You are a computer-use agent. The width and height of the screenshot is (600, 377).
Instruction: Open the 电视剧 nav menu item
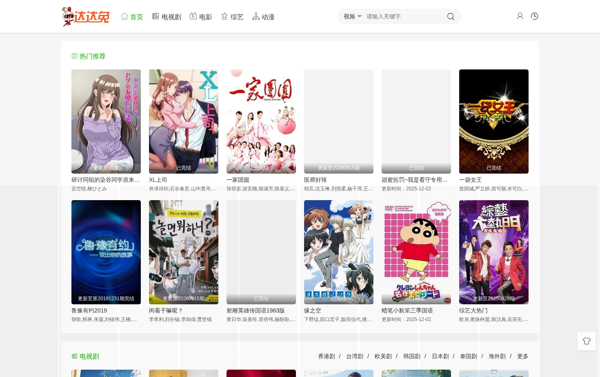(167, 17)
